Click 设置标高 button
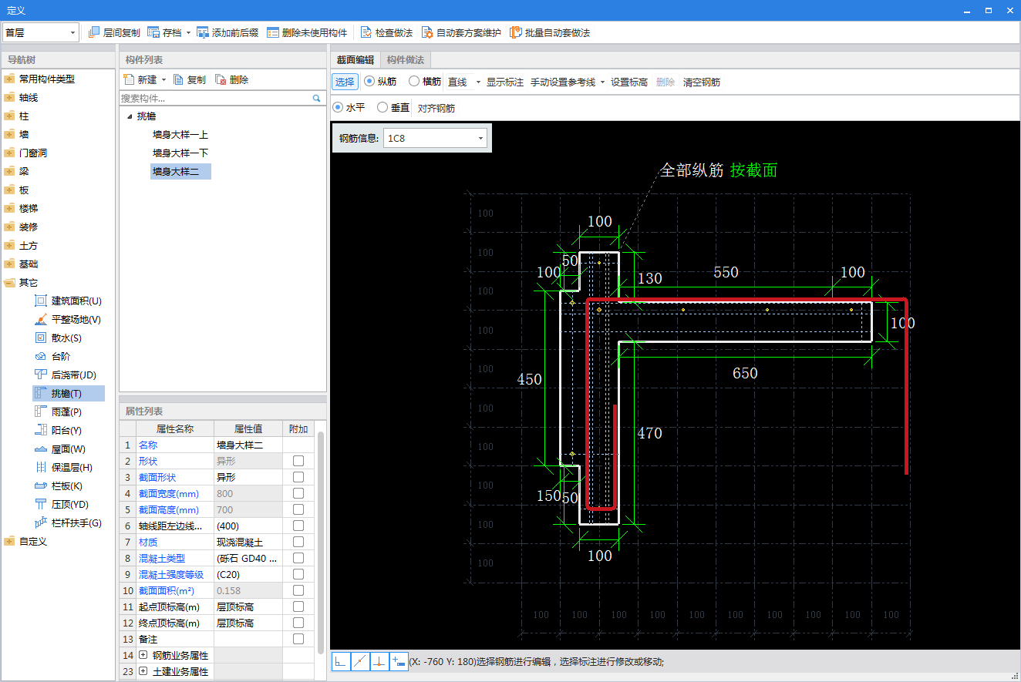Image resolution: width=1021 pixels, height=682 pixels. click(x=629, y=82)
